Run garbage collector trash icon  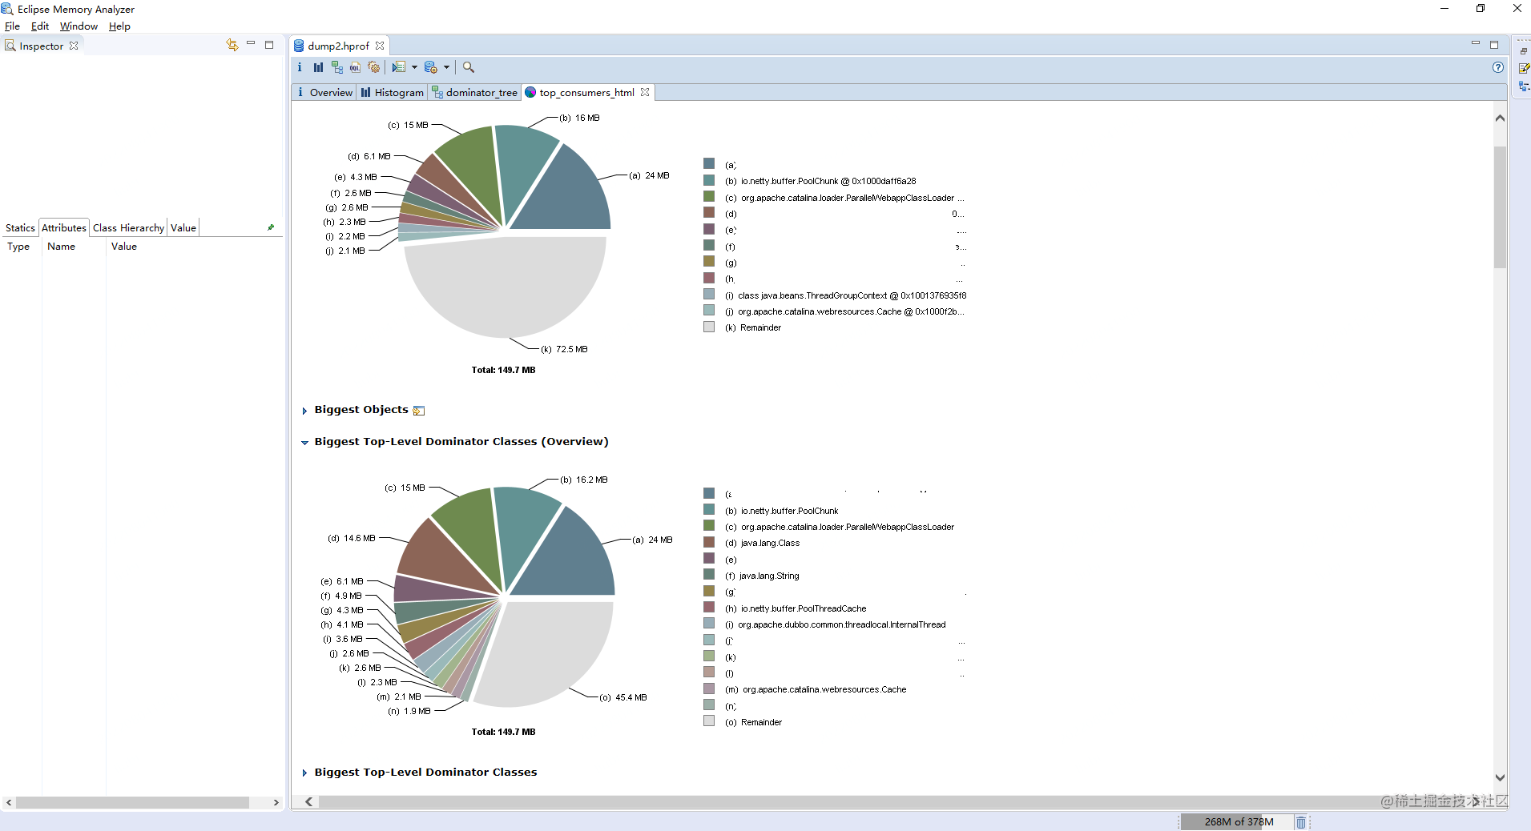tap(1301, 822)
